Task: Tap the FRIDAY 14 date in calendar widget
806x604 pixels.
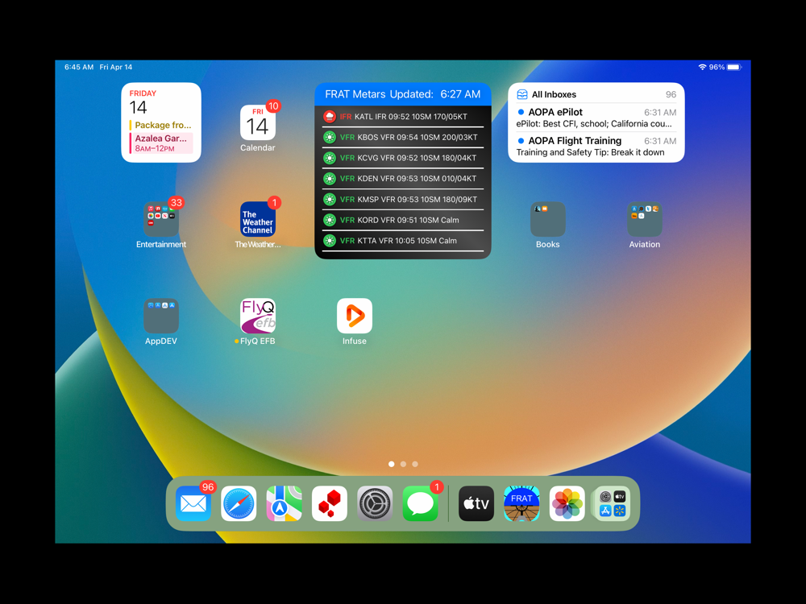Action: pos(143,102)
